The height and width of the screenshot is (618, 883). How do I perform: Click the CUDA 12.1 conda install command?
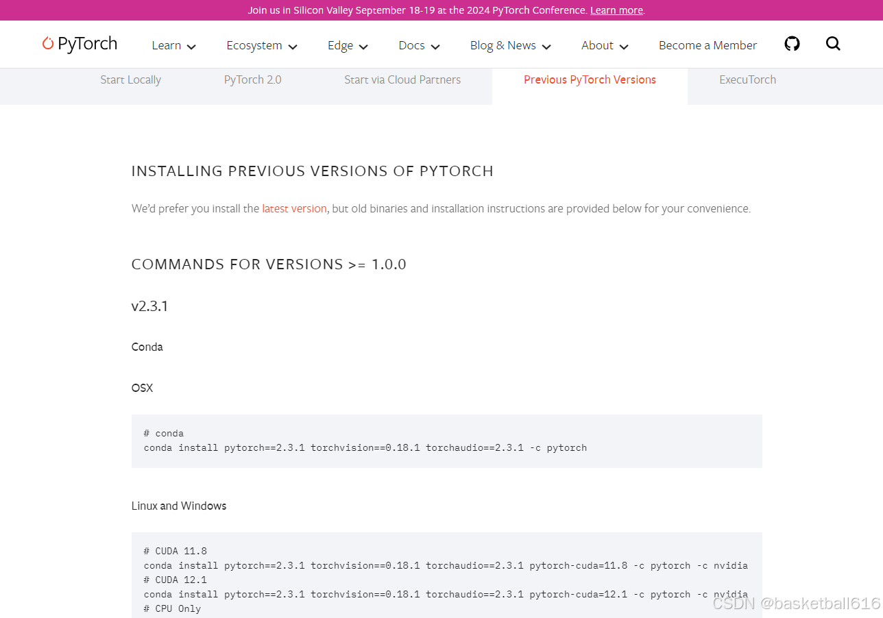[x=446, y=594]
